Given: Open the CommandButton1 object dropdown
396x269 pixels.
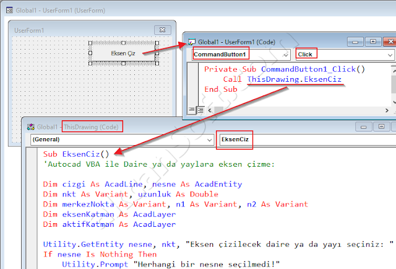Looking at the screenshot, I should pos(286,55).
